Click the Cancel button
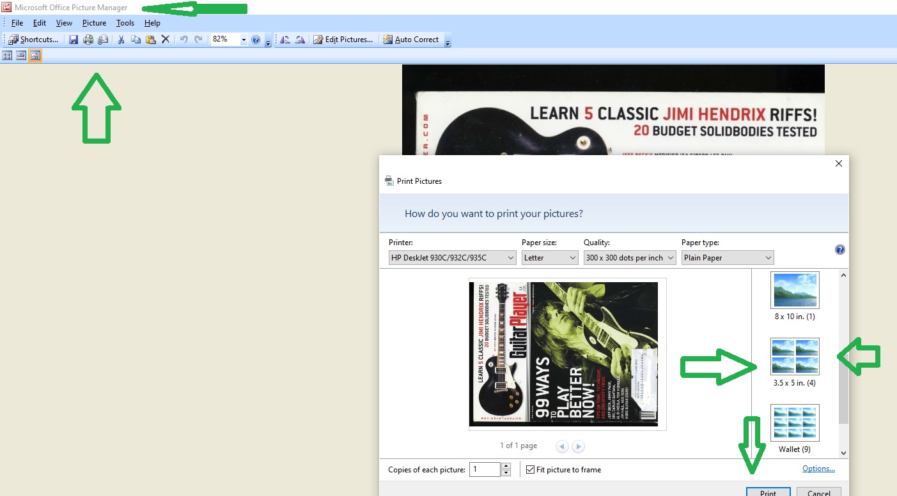897x496 pixels. 818,492
